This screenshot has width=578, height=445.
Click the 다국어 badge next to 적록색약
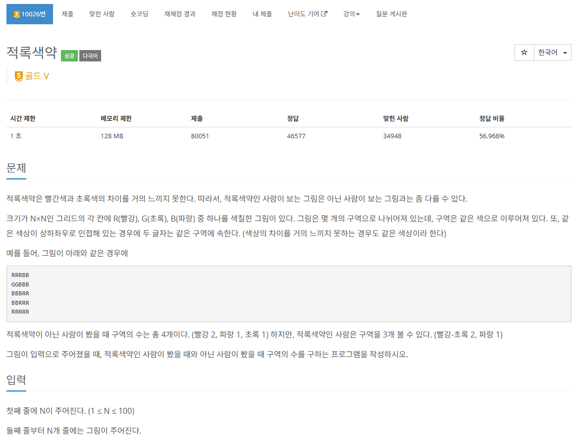coord(90,56)
